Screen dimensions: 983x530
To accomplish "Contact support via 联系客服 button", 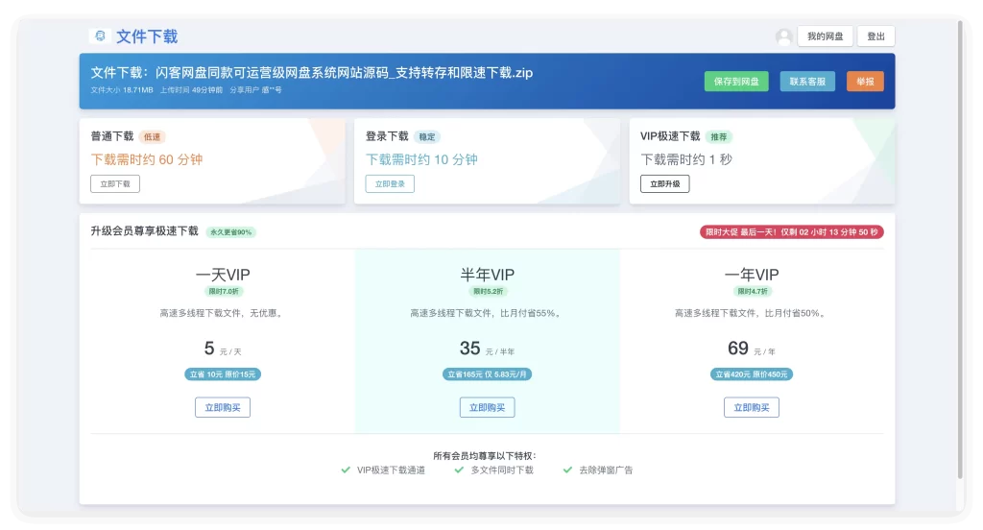I will pos(807,82).
